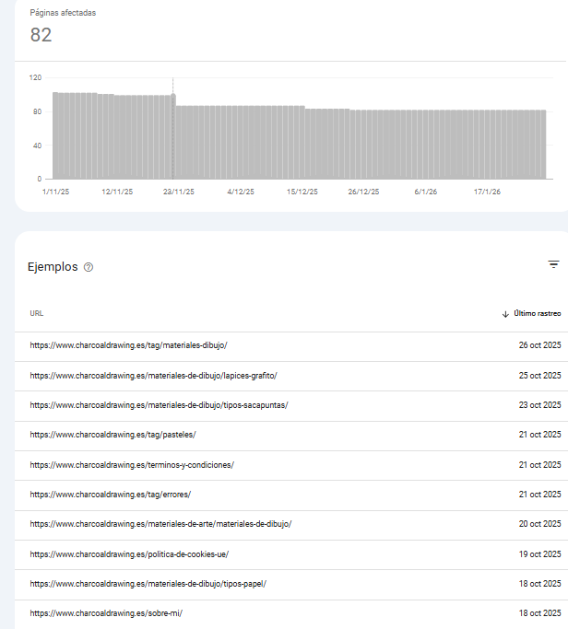Click the tag/pasteles URL entry
568x629 pixels.
(112, 435)
